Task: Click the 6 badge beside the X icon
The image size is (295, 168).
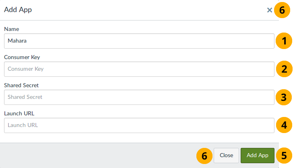Action: 282,10
